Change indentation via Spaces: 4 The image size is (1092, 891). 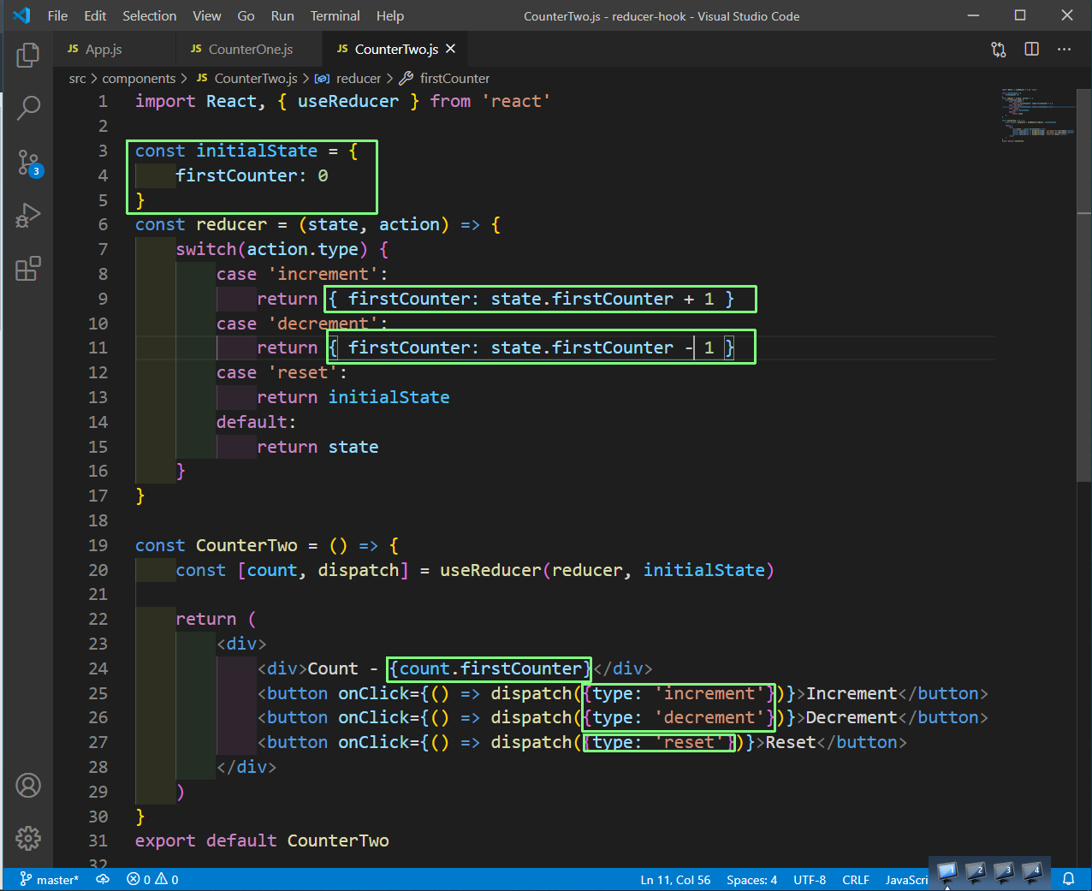tap(751, 879)
